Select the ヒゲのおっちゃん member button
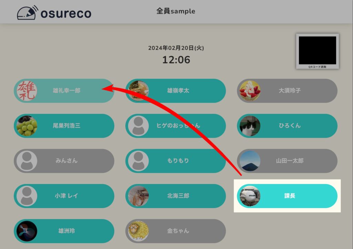 coord(175,126)
